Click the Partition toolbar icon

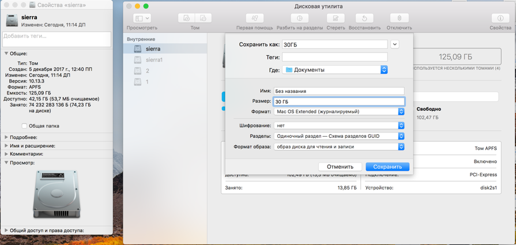299,18
